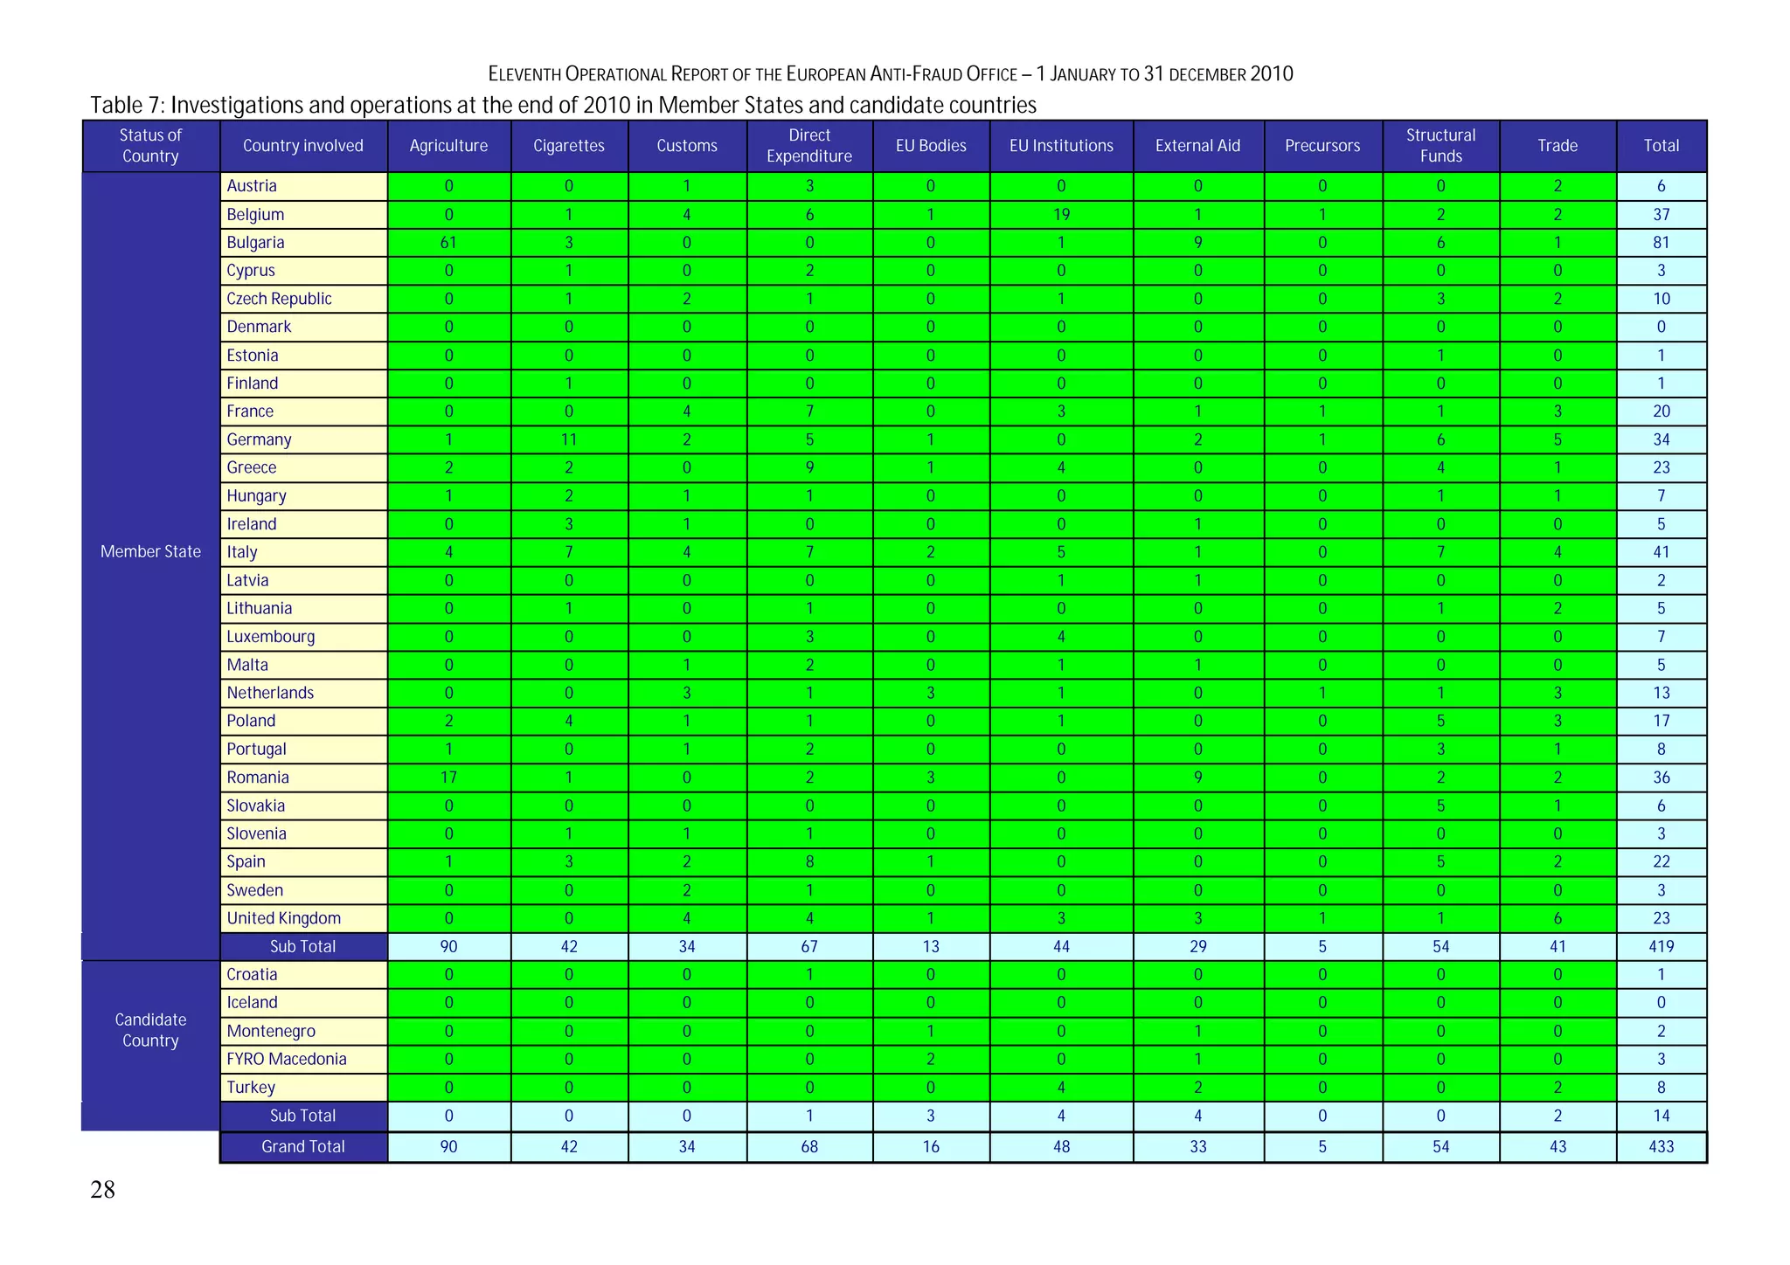Screen dimensions: 1790x1265
Task: Click the grand total value 433
Action: pos(1661,1147)
